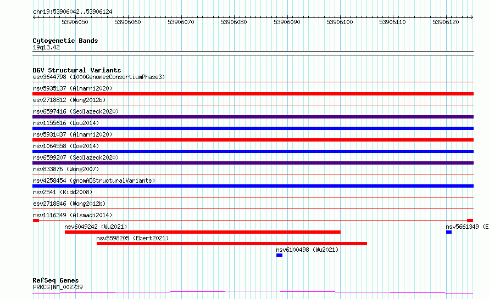Select the red nsv5598205 variant bar
This screenshot has width=489, height=299.
pos(232,244)
